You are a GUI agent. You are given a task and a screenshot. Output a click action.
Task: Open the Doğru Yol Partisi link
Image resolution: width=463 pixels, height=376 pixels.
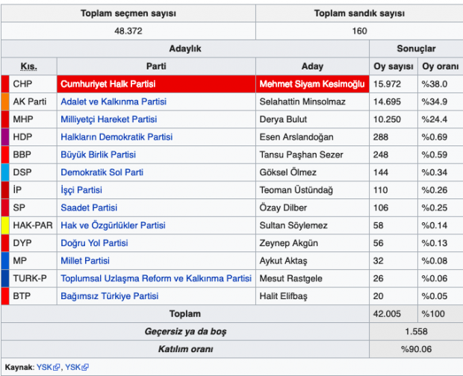[x=95, y=243]
